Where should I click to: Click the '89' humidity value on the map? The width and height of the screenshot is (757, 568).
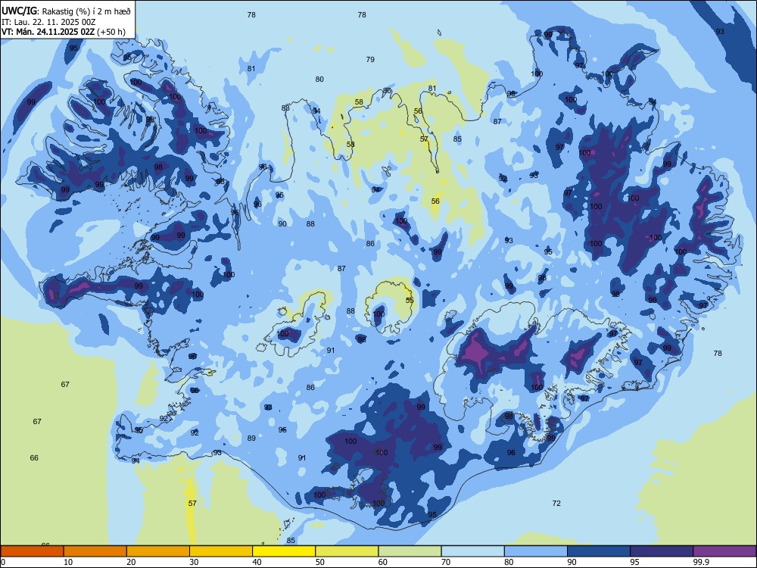coord(251,438)
